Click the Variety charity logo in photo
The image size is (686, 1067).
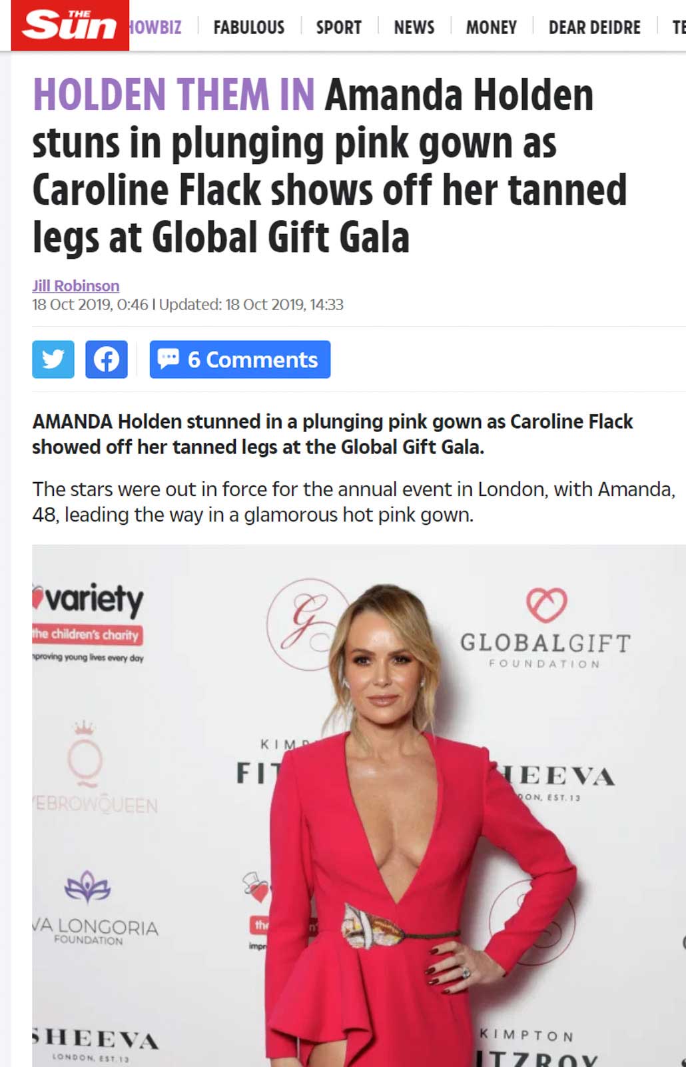[88, 621]
